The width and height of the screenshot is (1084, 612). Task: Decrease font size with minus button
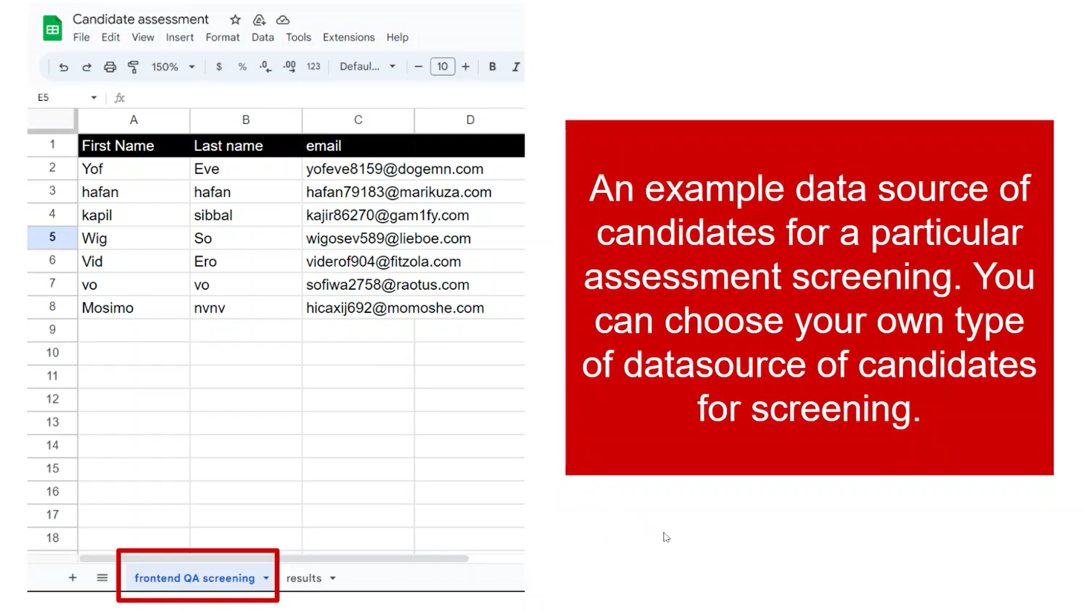(419, 66)
